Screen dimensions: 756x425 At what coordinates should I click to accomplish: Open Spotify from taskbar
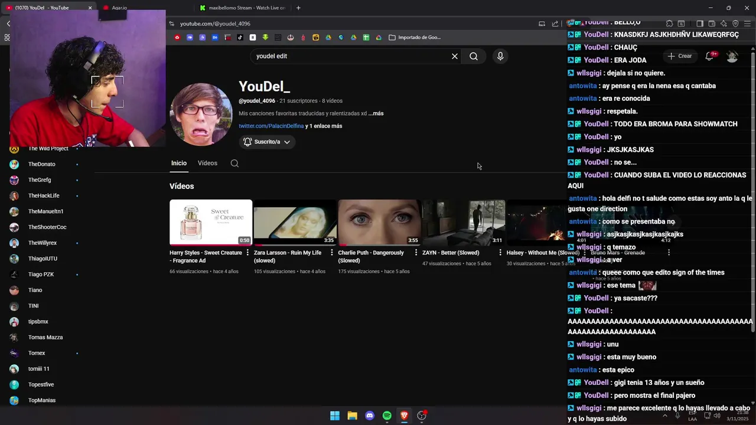click(x=387, y=416)
